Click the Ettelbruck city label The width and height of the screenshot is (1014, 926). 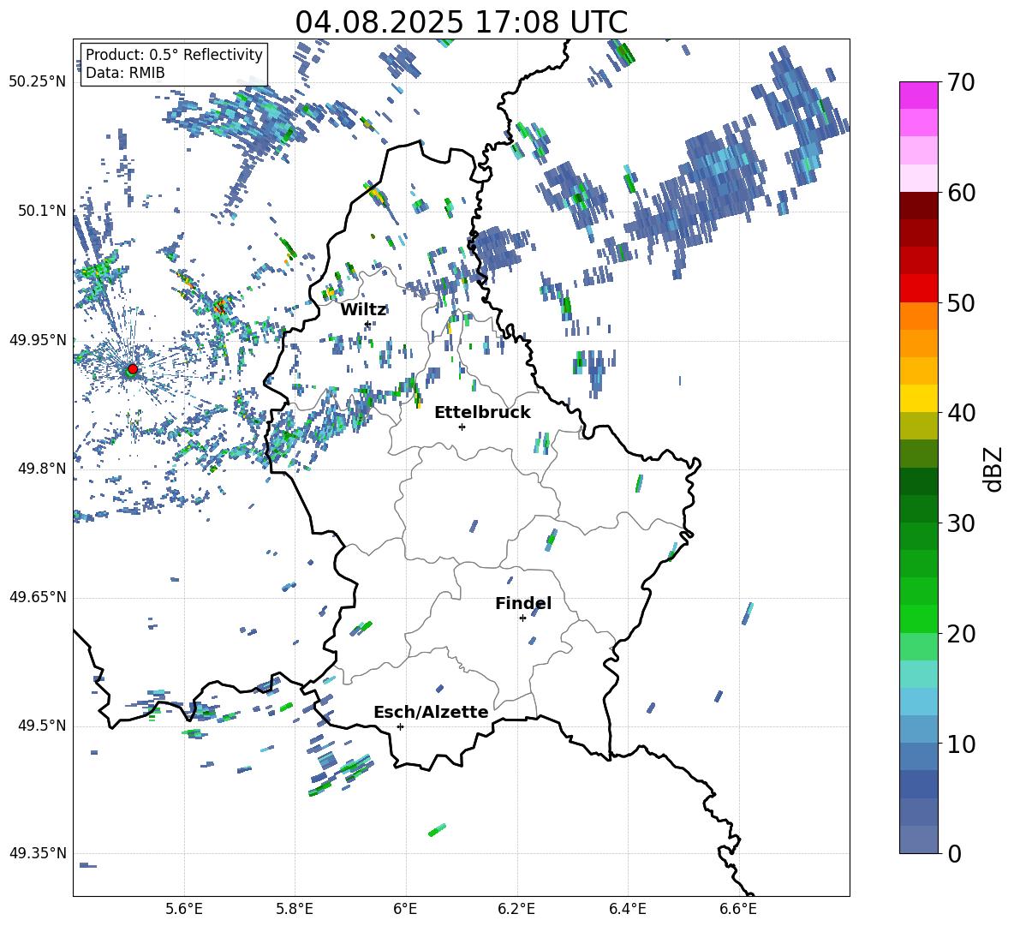click(x=482, y=413)
